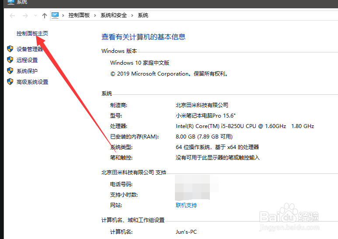Go up one level with the up arrow
The width and height of the screenshot is (338, 239).
[45, 15]
